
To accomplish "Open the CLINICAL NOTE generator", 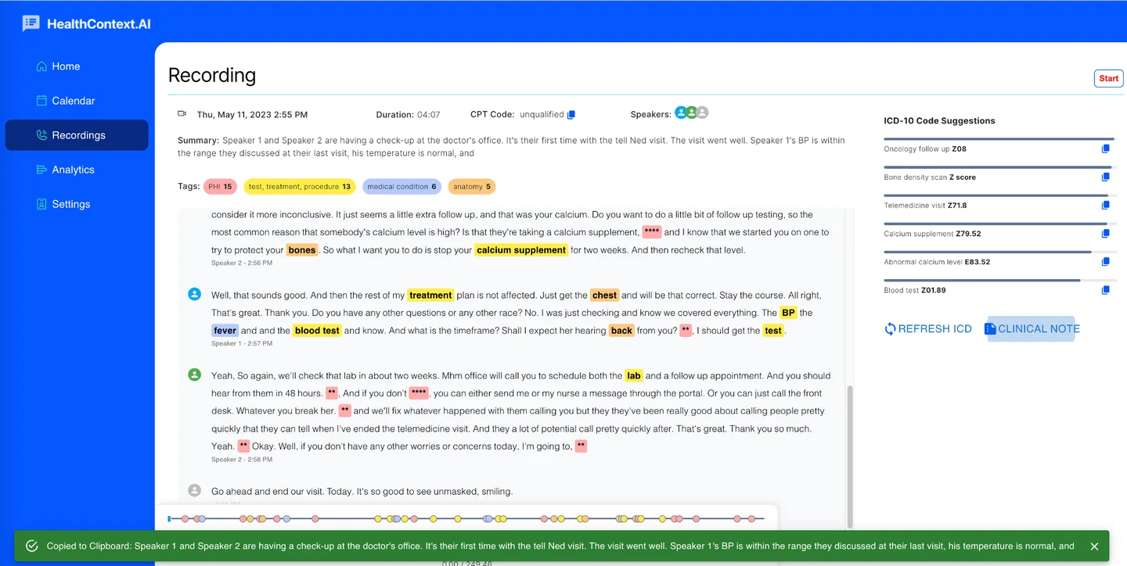I will tap(1033, 328).
